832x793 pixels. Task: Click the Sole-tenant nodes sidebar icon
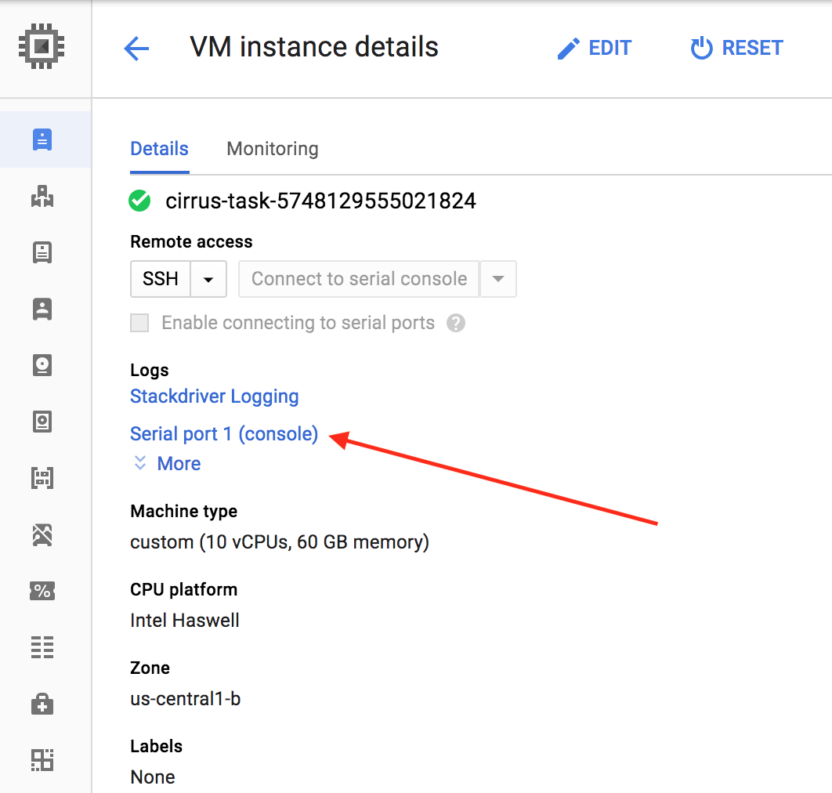coord(42,309)
